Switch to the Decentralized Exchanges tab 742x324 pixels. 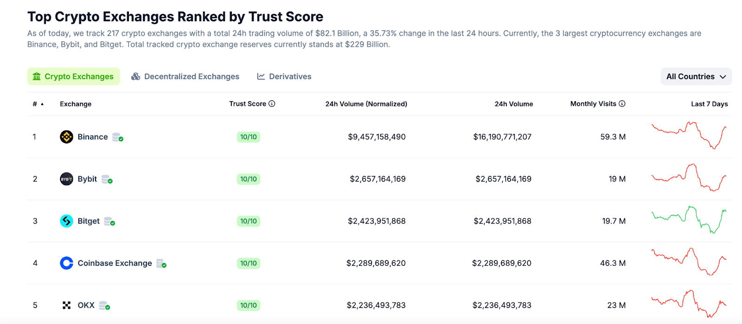click(x=185, y=76)
